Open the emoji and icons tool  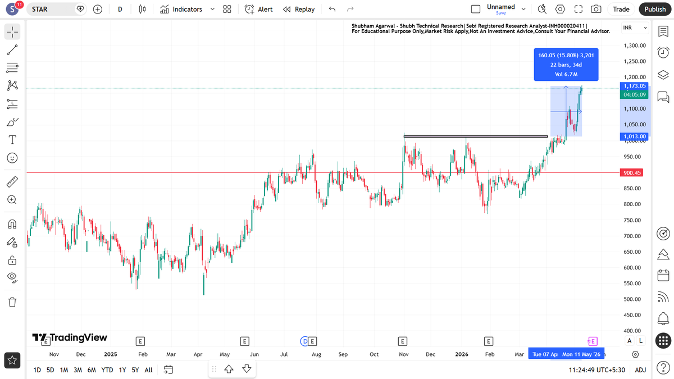pyautogui.click(x=12, y=158)
